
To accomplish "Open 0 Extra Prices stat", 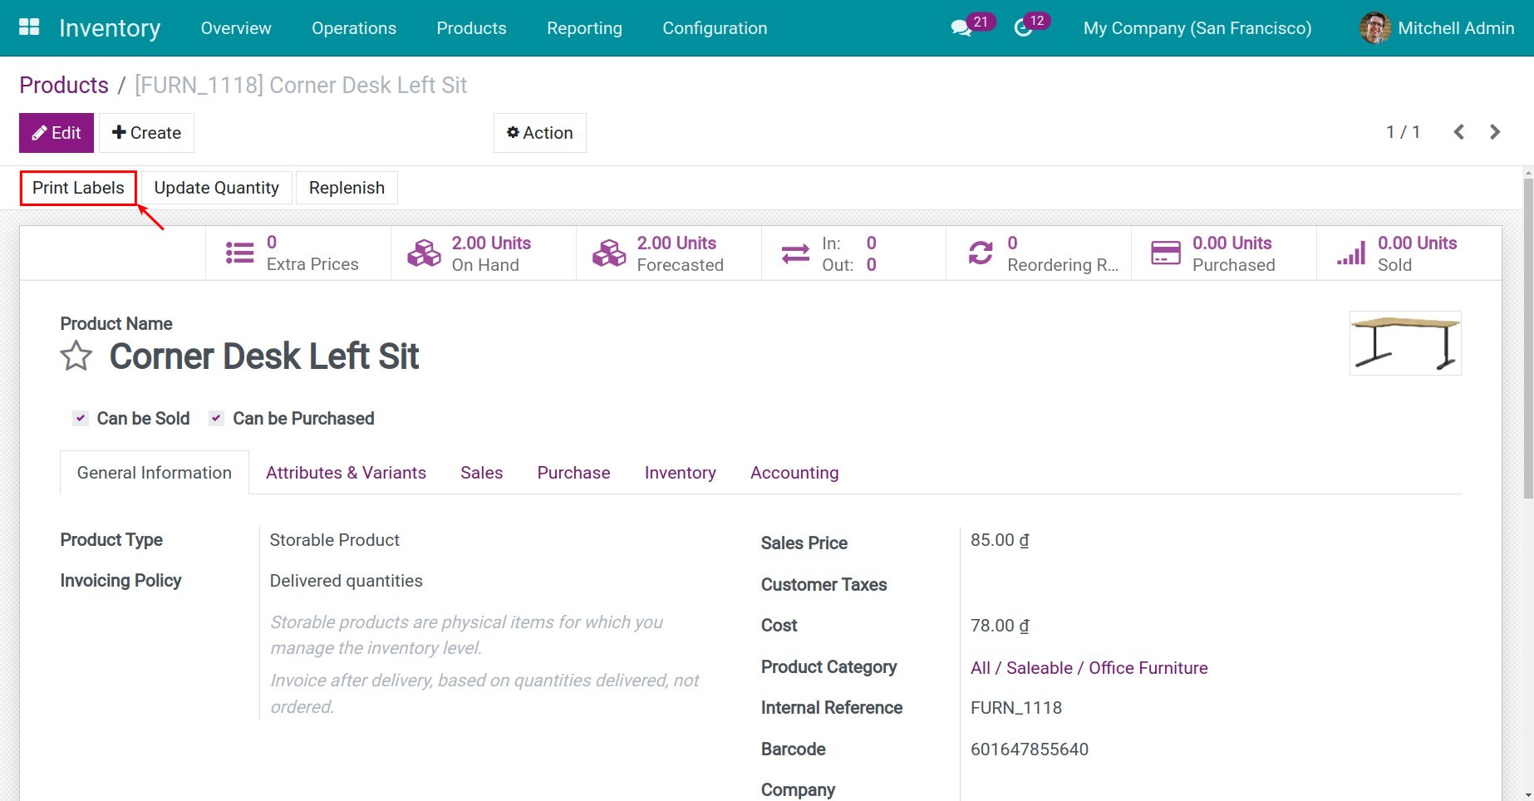I will 298,253.
